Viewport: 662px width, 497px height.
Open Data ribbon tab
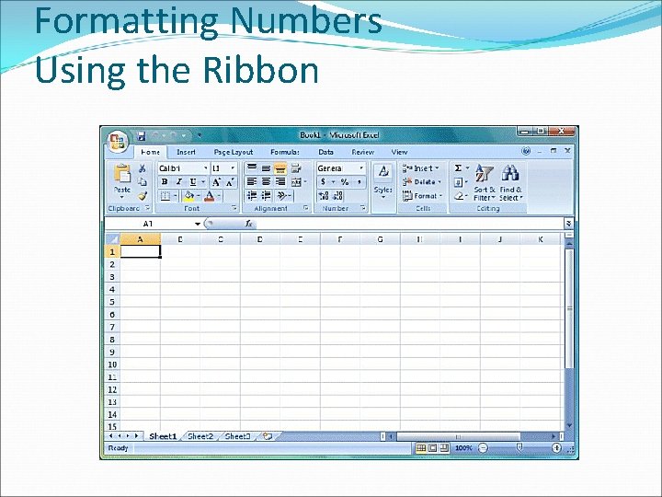click(325, 152)
